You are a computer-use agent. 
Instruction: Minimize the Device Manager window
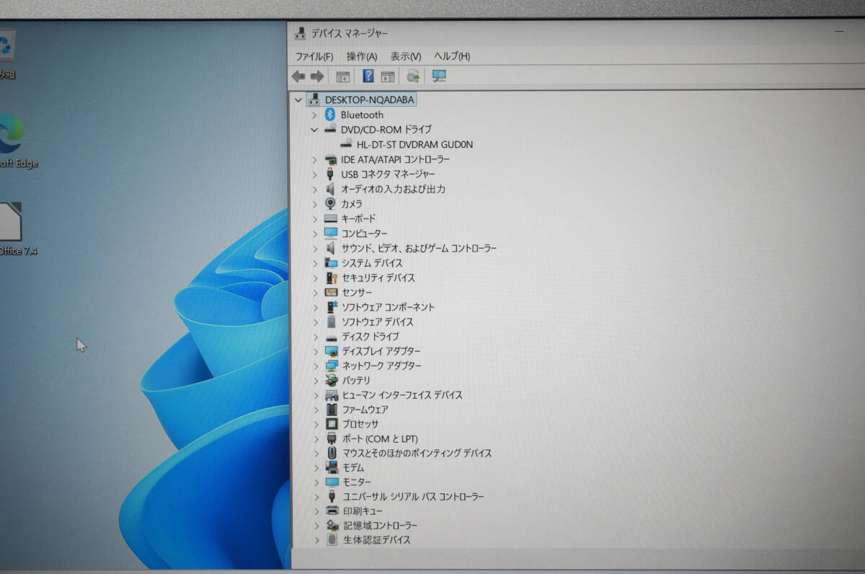(x=839, y=32)
